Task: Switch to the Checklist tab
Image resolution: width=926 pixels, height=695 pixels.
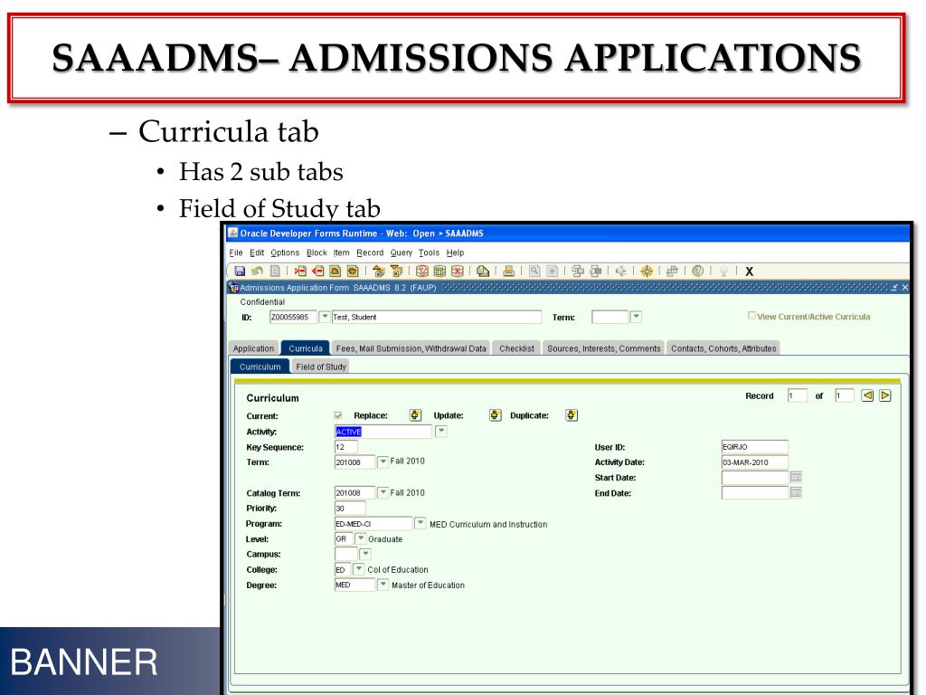Action: coord(516,348)
